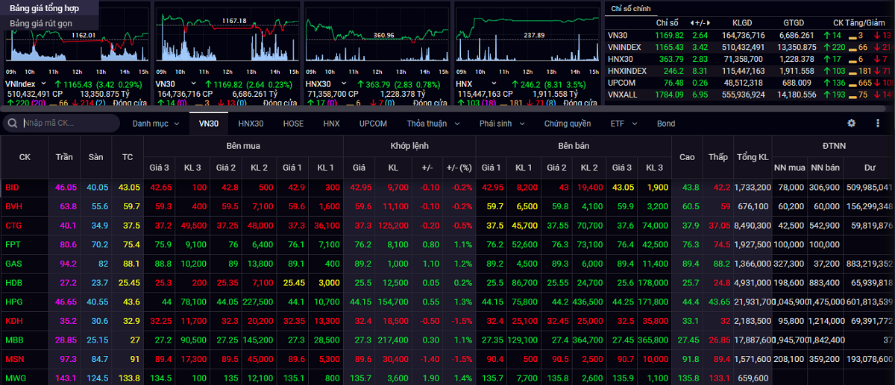
Task: Focus the Nhập mã CK search field
Action: point(69,124)
